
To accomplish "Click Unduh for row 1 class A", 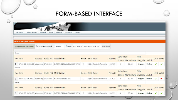I will coord(149,64).
